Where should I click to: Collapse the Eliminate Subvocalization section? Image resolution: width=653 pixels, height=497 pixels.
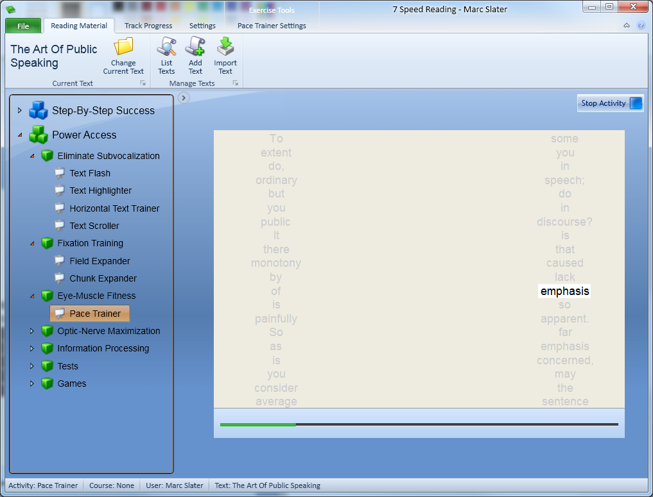pyautogui.click(x=32, y=156)
